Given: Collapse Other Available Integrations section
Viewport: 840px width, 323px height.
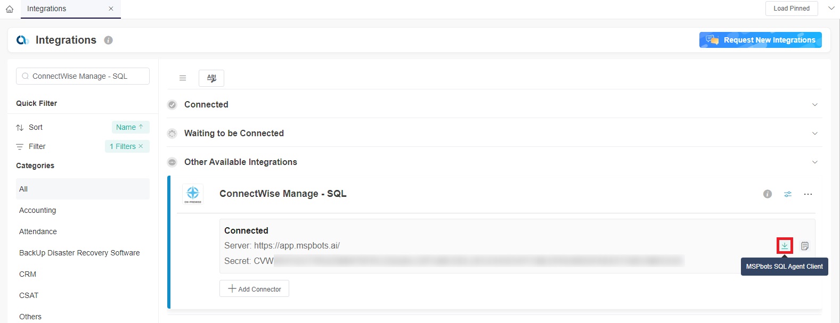Looking at the screenshot, I should click(x=814, y=162).
